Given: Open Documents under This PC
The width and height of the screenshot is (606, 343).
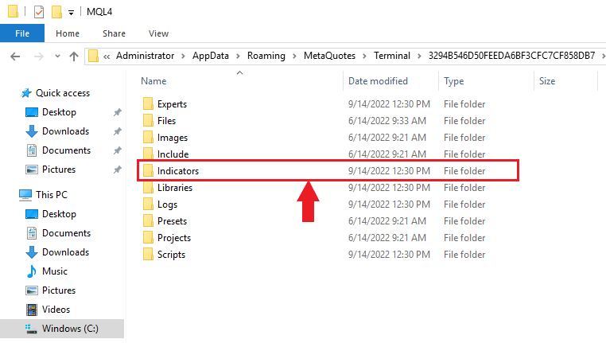Looking at the screenshot, I should 66,233.
